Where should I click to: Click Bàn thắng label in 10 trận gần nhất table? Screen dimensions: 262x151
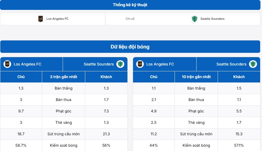point(196,88)
